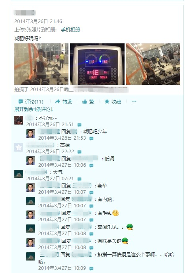Open the 手机相册 album link

click(70, 30)
